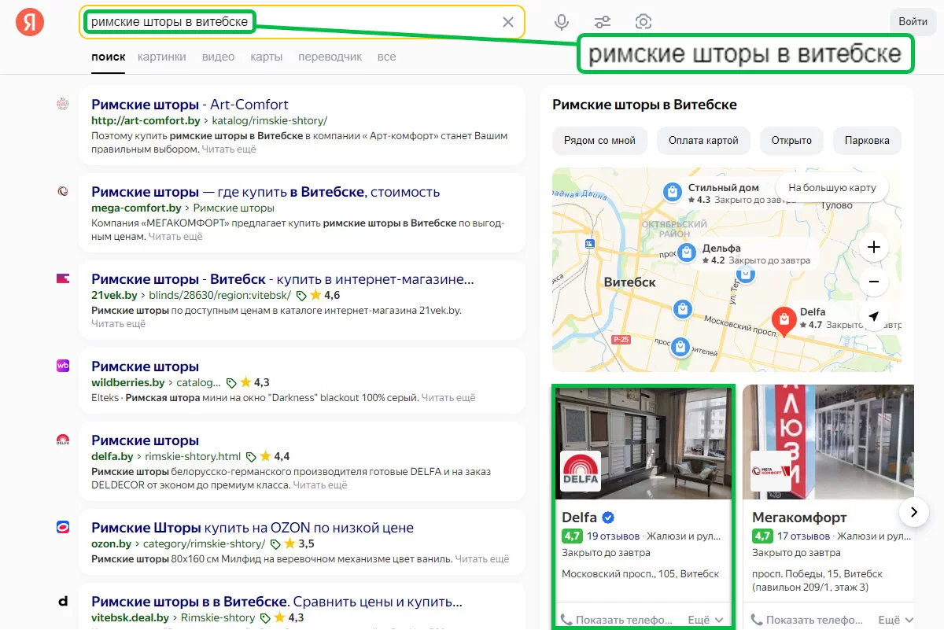Click the Yandex logo icon
This screenshot has width=944, height=630.
click(x=30, y=22)
